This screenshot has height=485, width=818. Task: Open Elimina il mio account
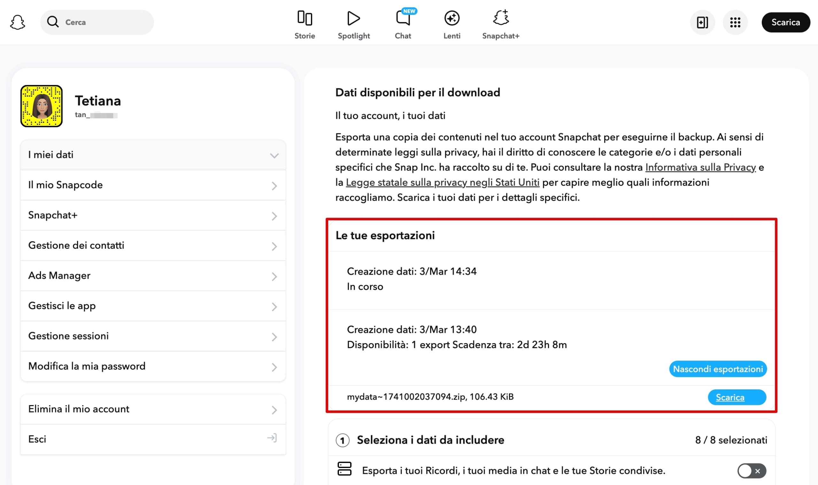point(153,409)
